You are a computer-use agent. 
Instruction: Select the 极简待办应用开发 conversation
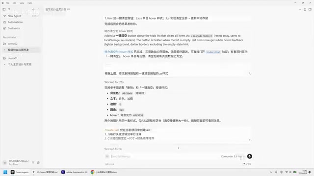tap(21, 50)
